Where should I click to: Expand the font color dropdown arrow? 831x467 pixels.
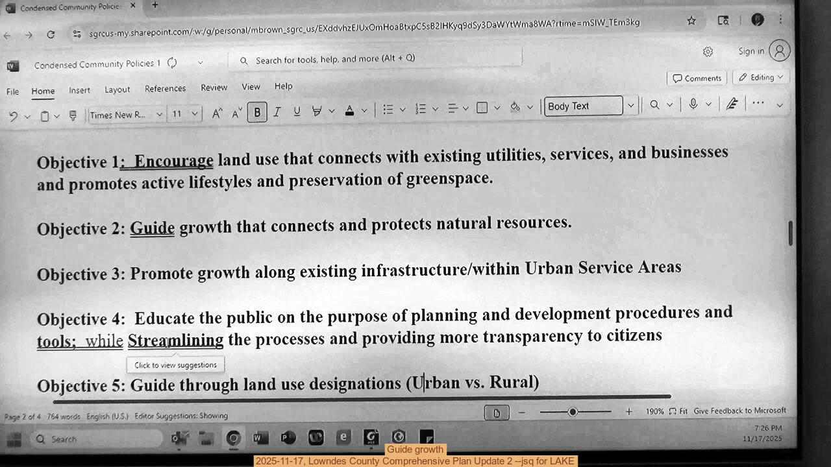[x=365, y=110]
